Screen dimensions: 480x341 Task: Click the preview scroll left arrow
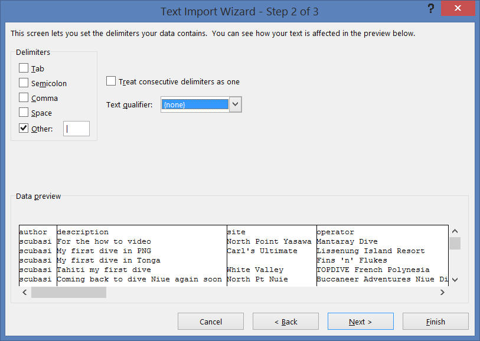[x=25, y=293]
